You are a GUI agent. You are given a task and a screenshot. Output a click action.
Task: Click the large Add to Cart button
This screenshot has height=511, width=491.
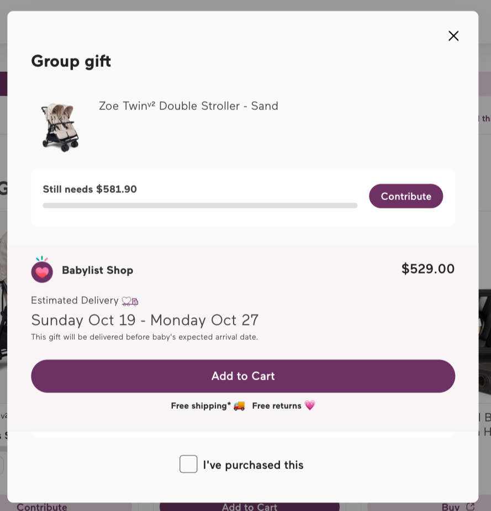pyautogui.click(x=243, y=376)
